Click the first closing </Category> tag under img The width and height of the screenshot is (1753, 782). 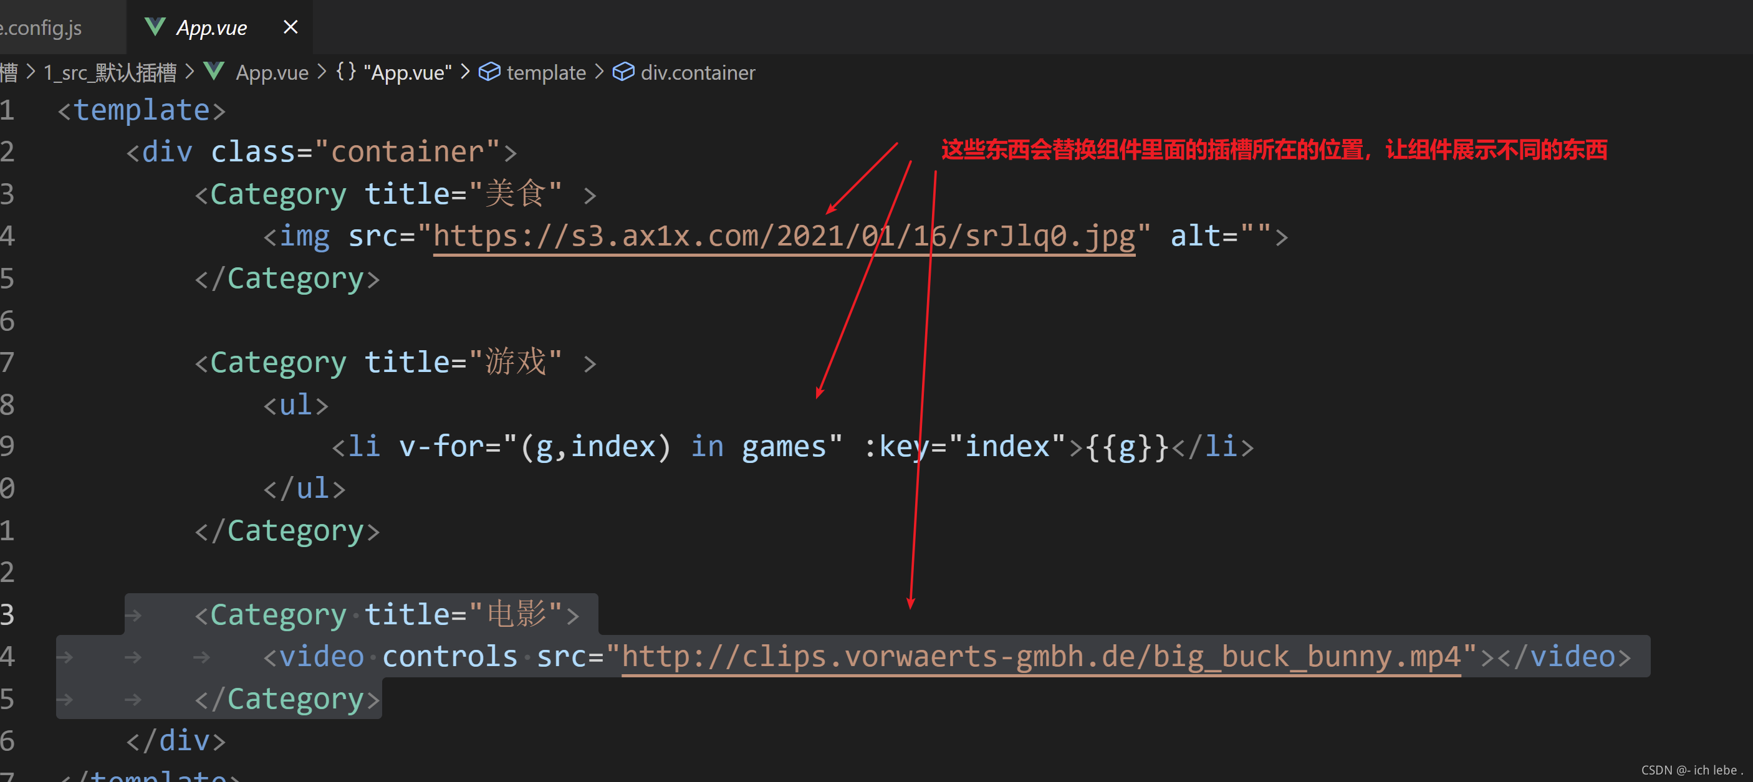(x=287, y=280)
